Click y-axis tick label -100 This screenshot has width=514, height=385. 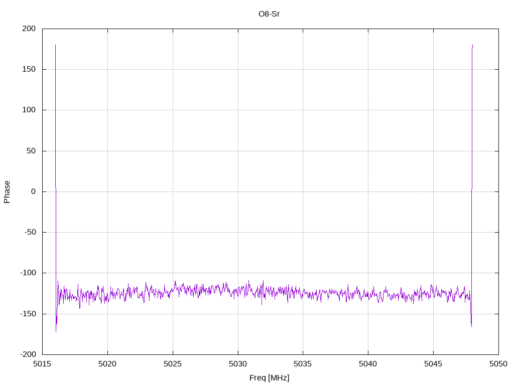click(x=28, y=273)
